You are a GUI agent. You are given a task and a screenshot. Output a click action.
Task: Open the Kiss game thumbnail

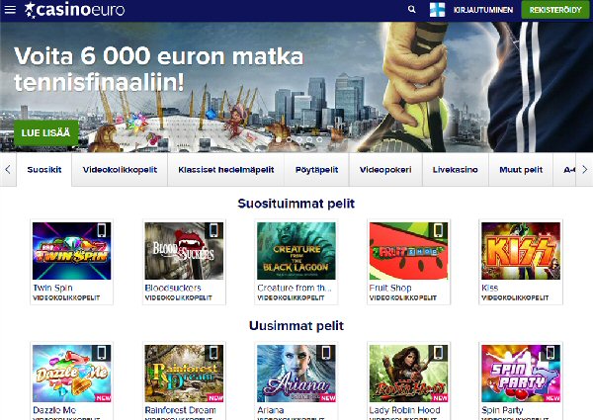[521, 251]
